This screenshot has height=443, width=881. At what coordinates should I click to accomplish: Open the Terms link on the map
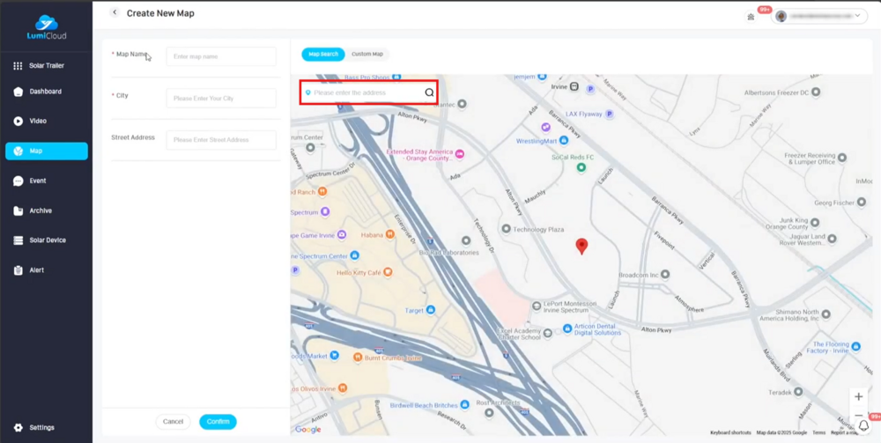point(819,432)
